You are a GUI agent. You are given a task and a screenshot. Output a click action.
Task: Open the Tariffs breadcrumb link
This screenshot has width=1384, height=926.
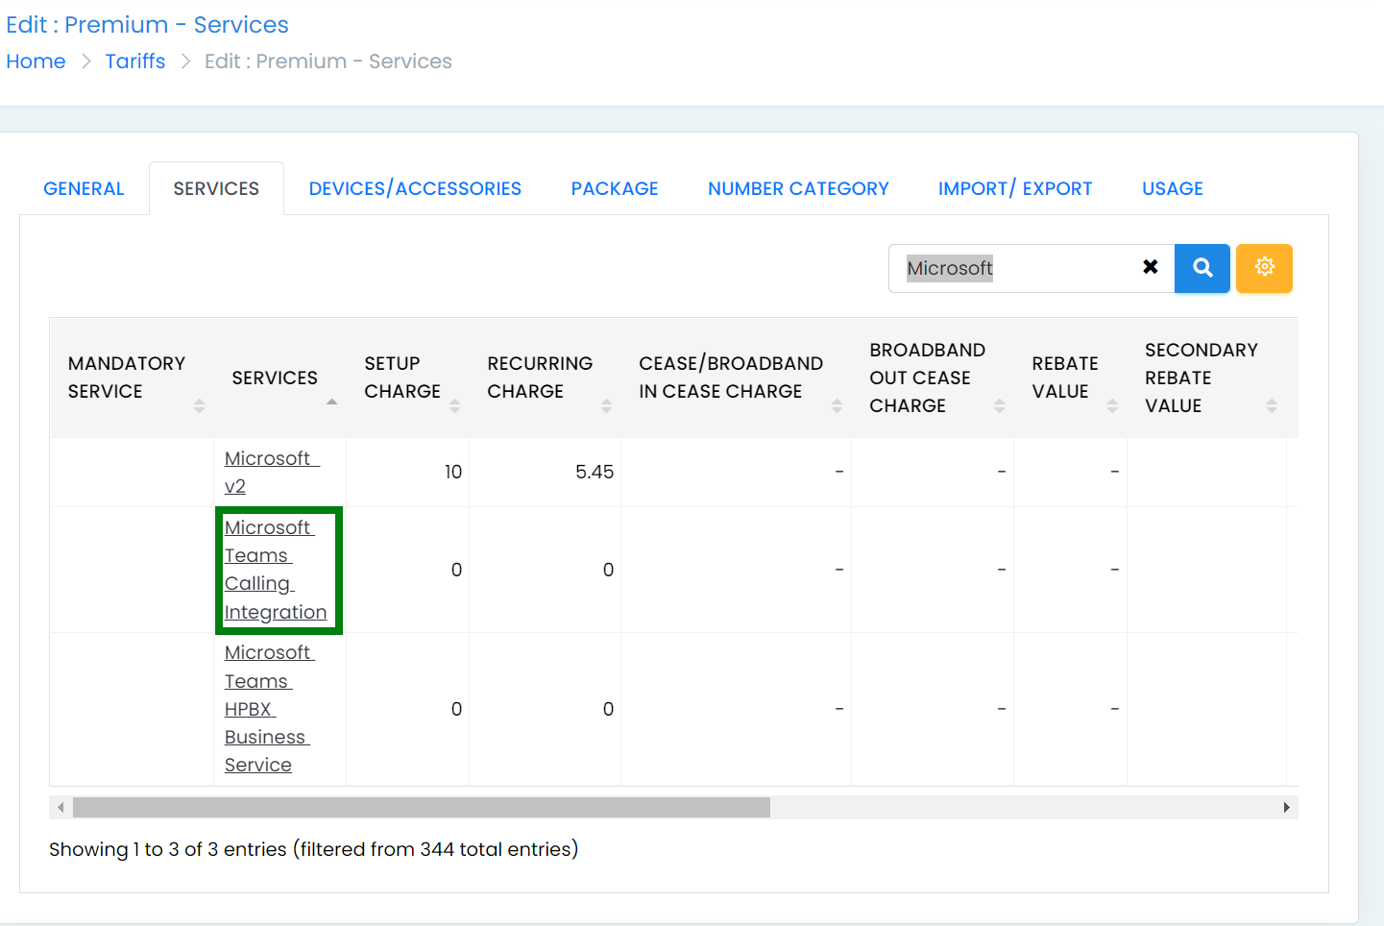(x=135, y=61)
